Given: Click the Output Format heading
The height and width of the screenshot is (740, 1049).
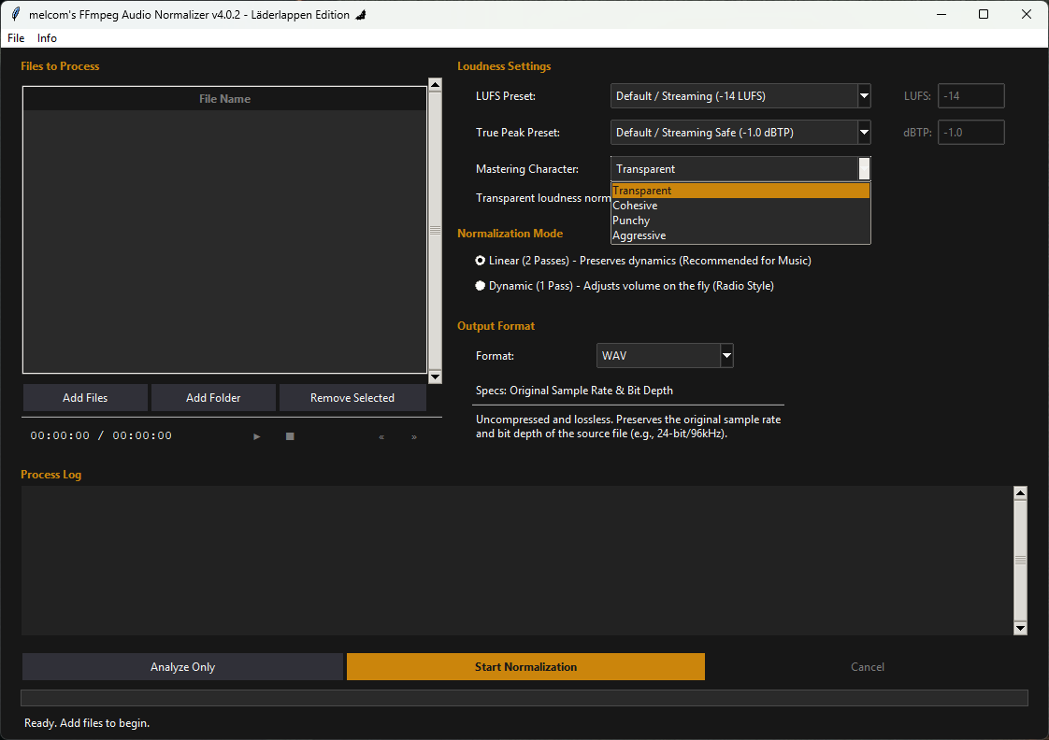Looking at the screenshot, I should pyautogui.click(x=496, y=326).
